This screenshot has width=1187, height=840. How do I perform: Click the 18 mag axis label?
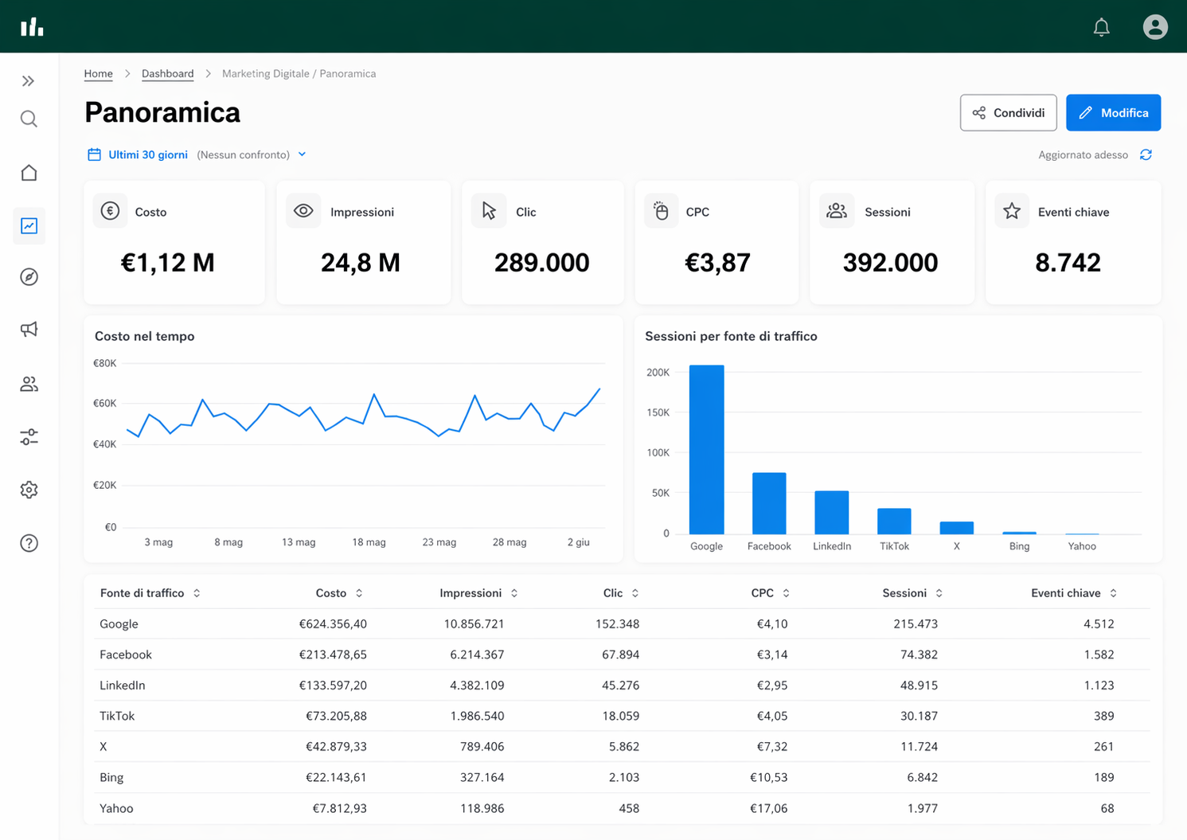coord(369,542)
